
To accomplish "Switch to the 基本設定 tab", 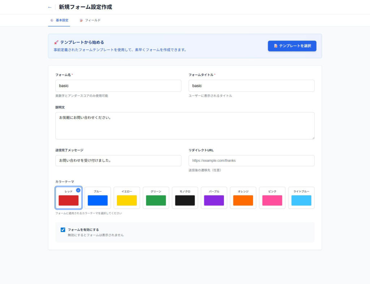I will [59, 20].
